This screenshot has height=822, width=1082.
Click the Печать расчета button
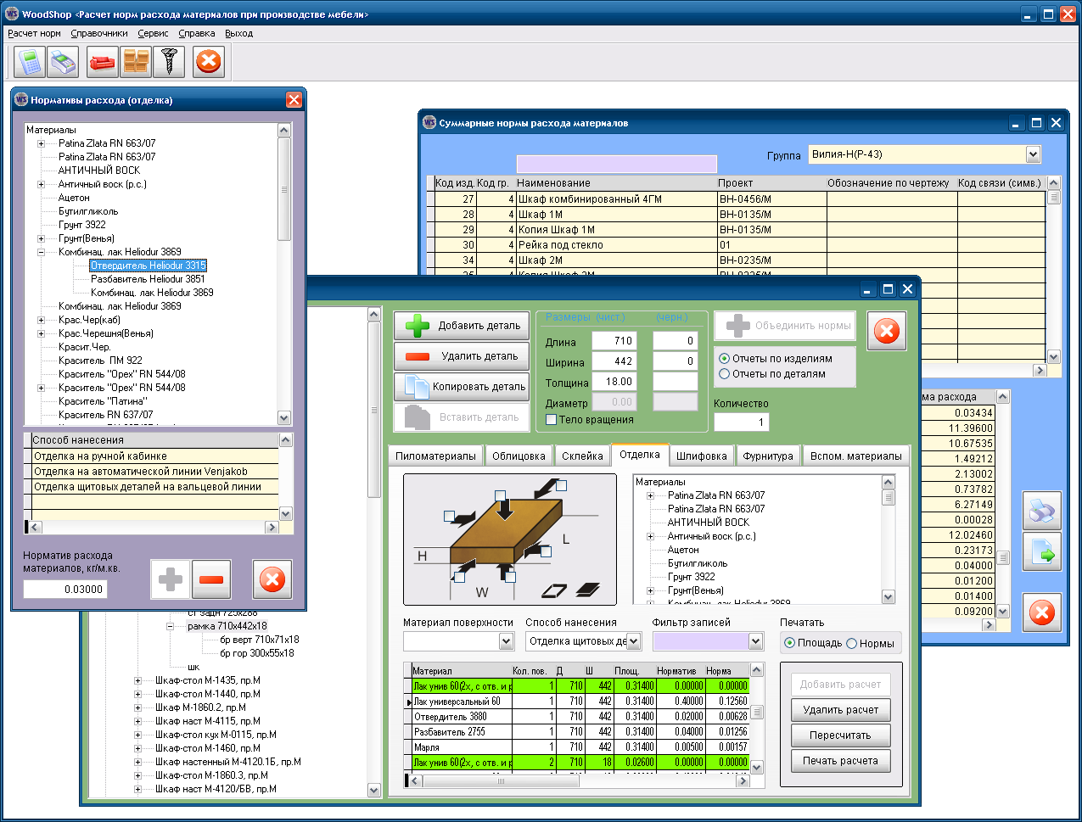click(x=841, y=761)
